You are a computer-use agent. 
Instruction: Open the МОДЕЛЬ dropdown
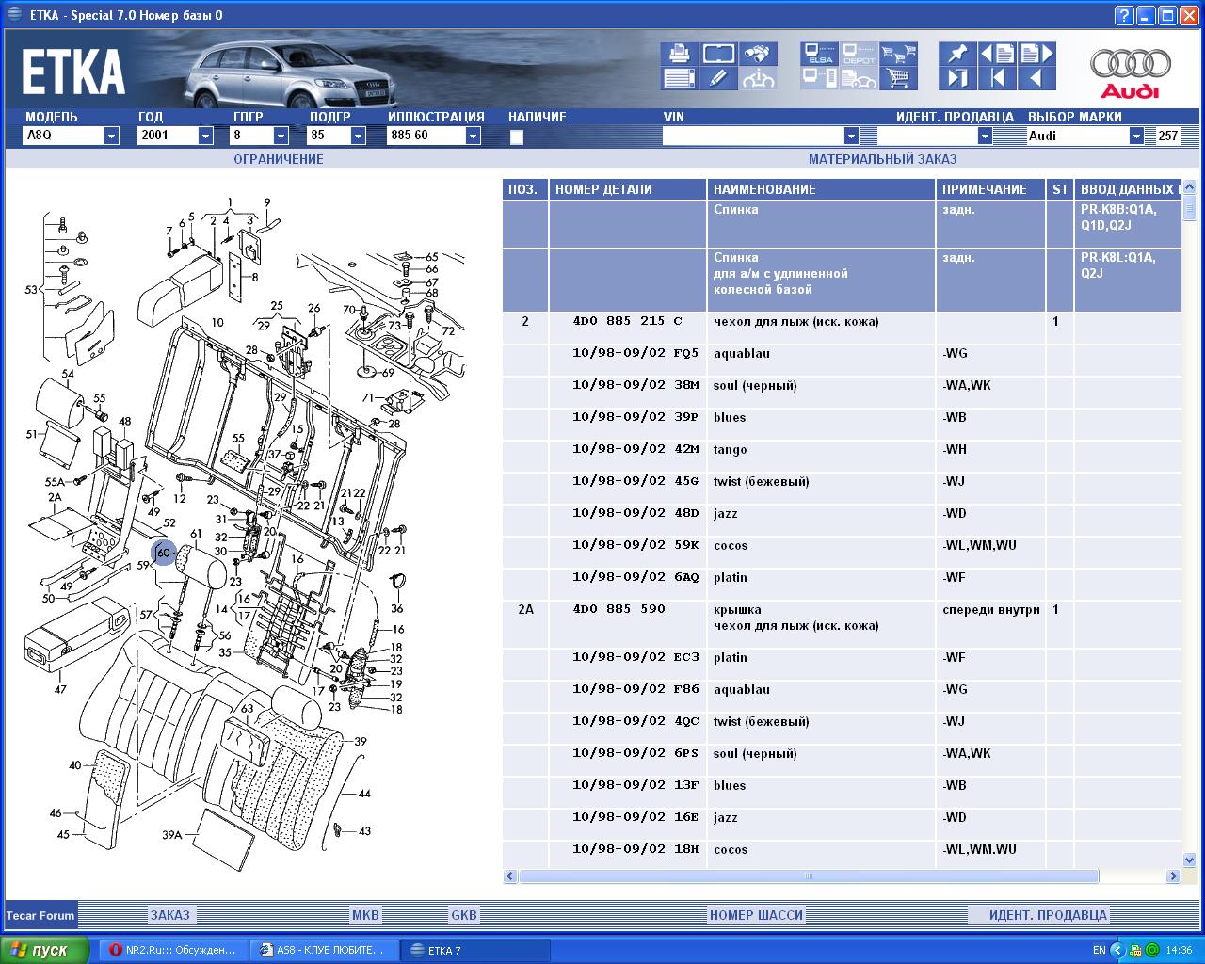click(x=111, y=136)
